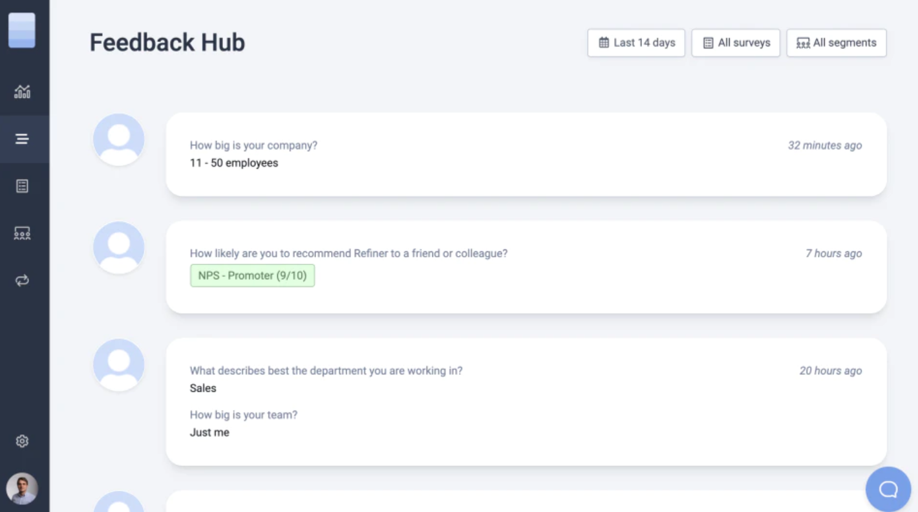The width and height of the screenshot is (918, 512).
Task: Click the 32 minutes ago timestamp
Action: tap(824, 145)
